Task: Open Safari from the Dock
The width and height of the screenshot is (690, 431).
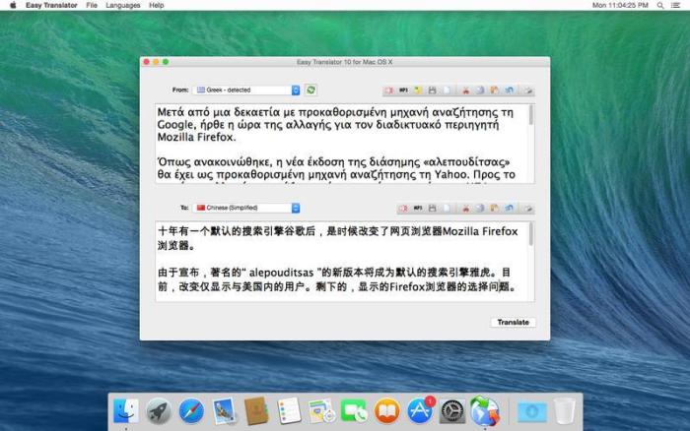Action: coord(191,411)
